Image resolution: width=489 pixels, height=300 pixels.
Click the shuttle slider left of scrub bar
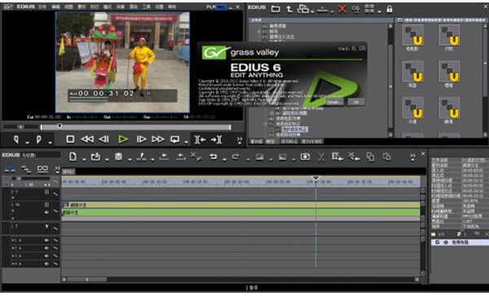20,127
